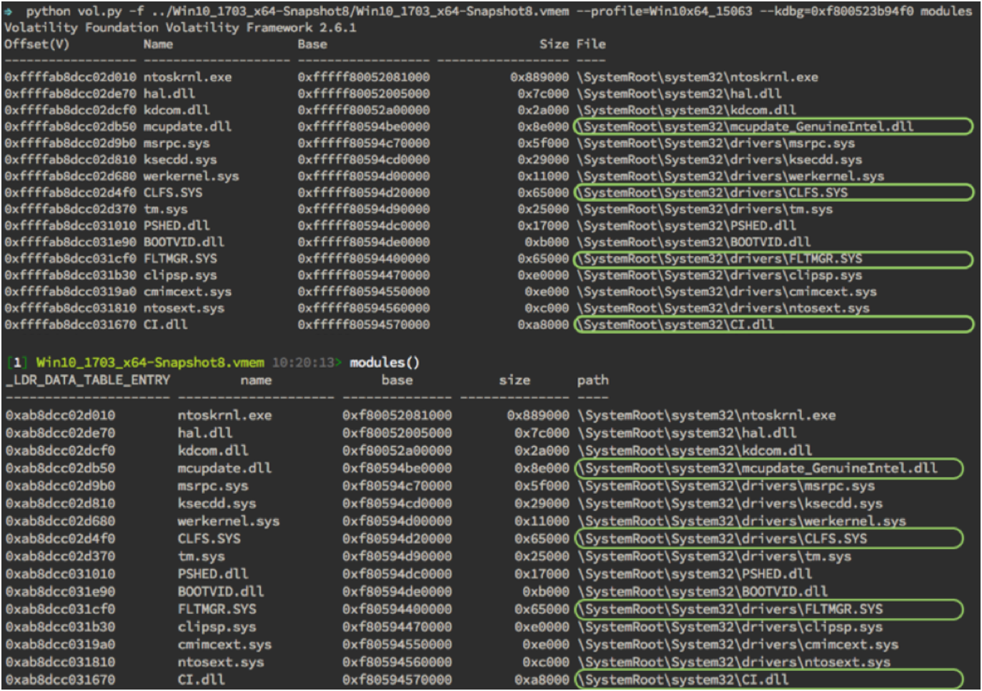Select the lowercase size column header

coord(515,380)
